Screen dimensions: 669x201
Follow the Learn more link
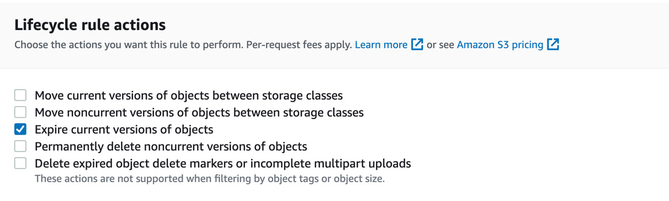point(381,45)
